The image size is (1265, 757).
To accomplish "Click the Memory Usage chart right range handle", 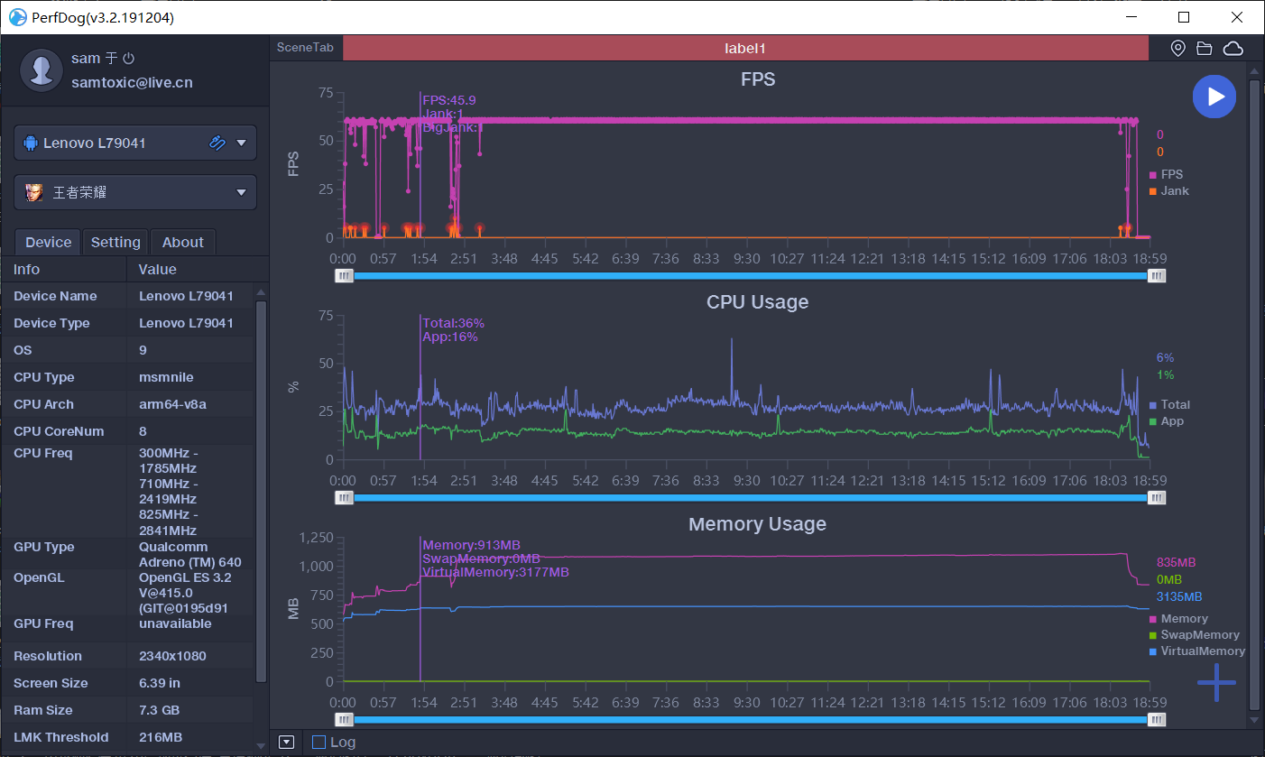I will pos(1157,720).
